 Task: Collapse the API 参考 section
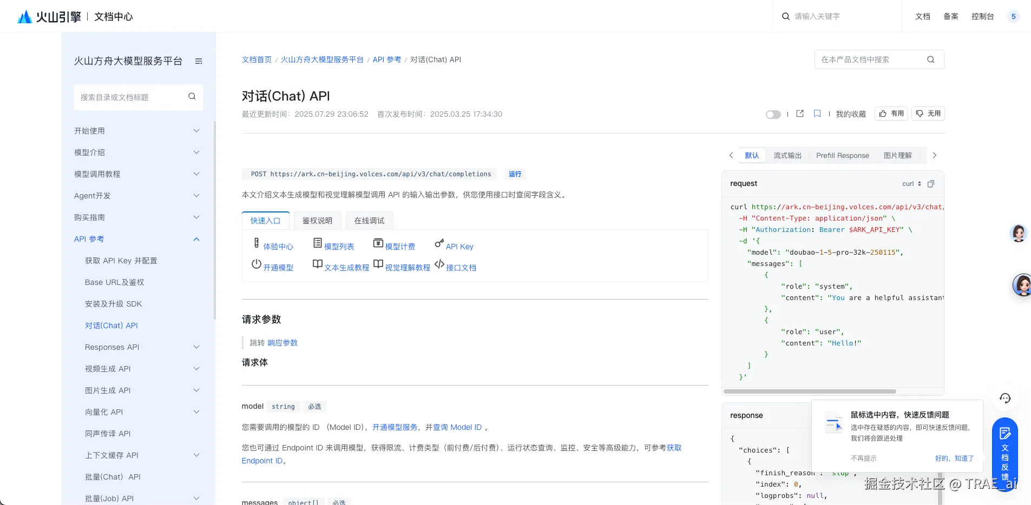point(196,239)
